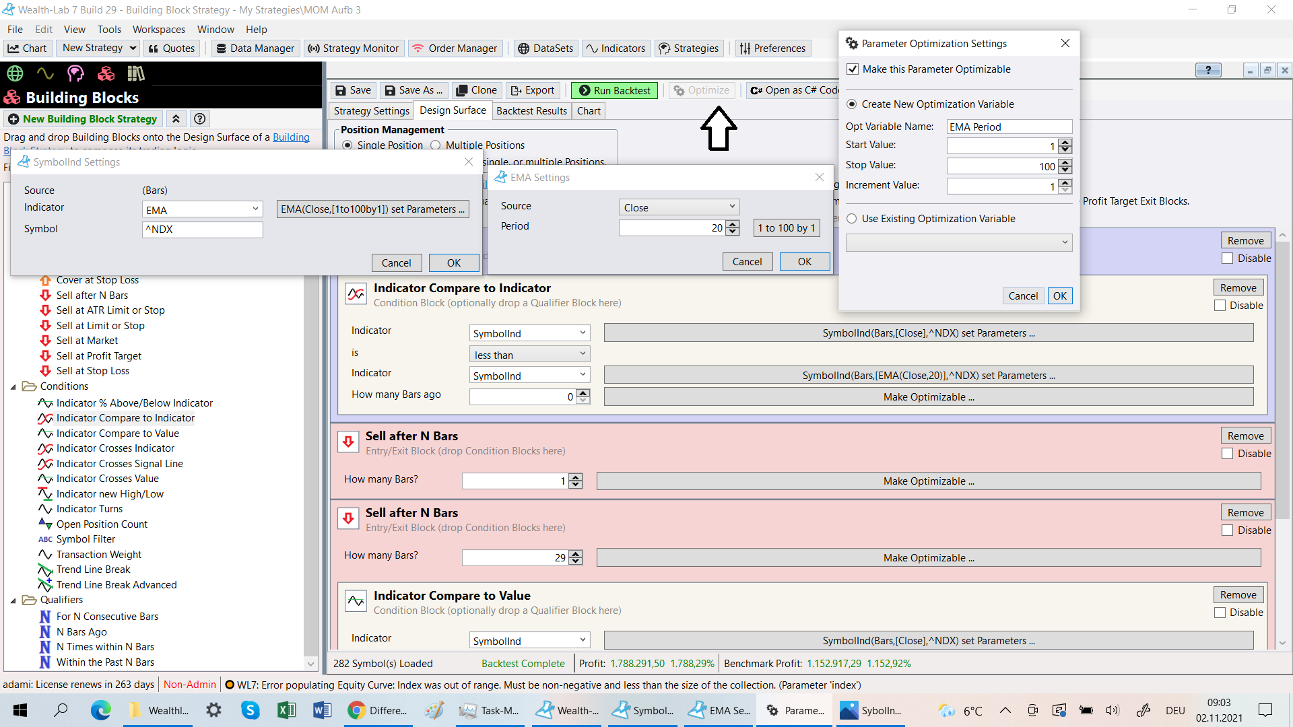The image size is (1293, 727).
Task: Open the 'less than' comparison dropdown
Action: click(x=529, y=355)
